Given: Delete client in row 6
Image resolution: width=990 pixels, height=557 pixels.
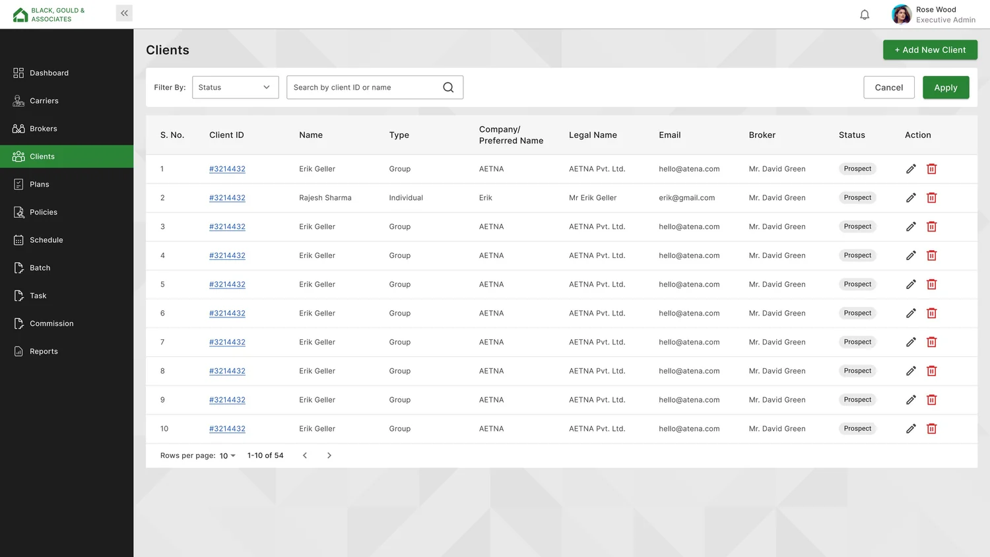Looking at the screenshot, I should 932,313.
